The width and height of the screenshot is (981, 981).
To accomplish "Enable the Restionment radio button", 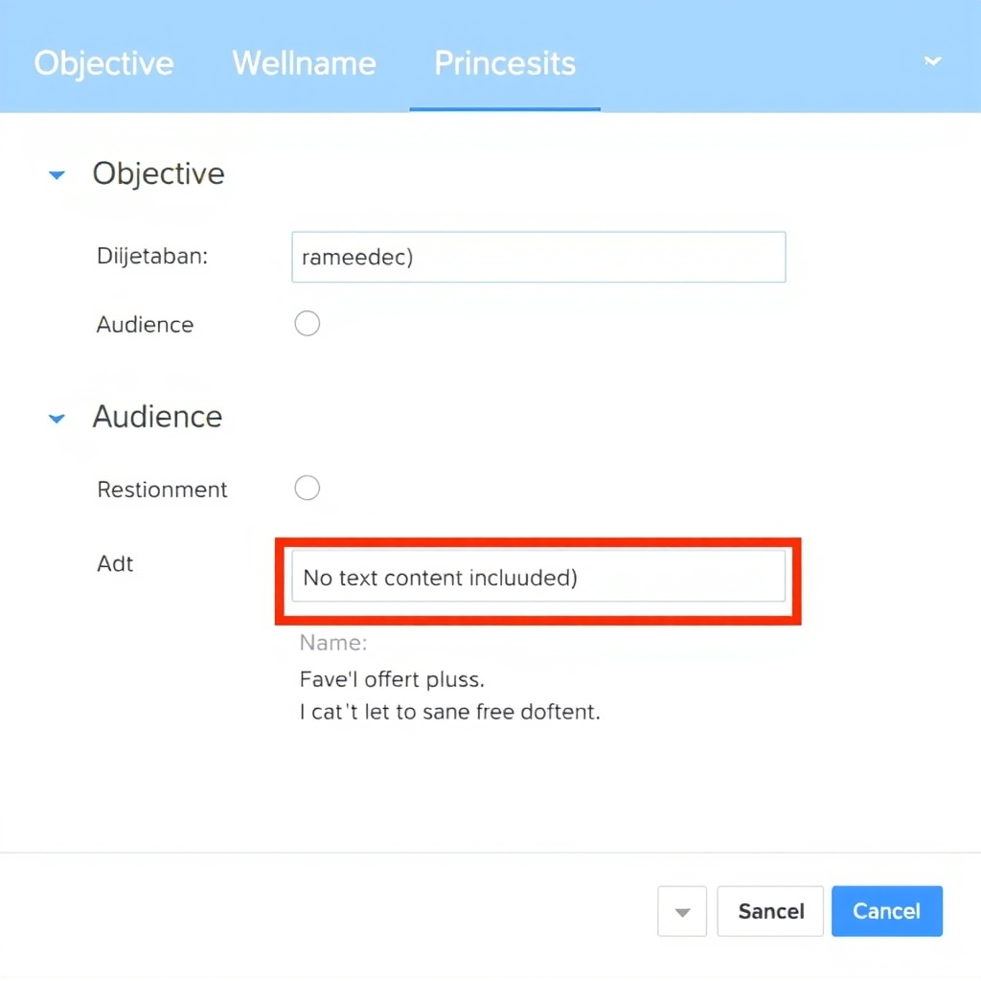I will coord(307,488).
